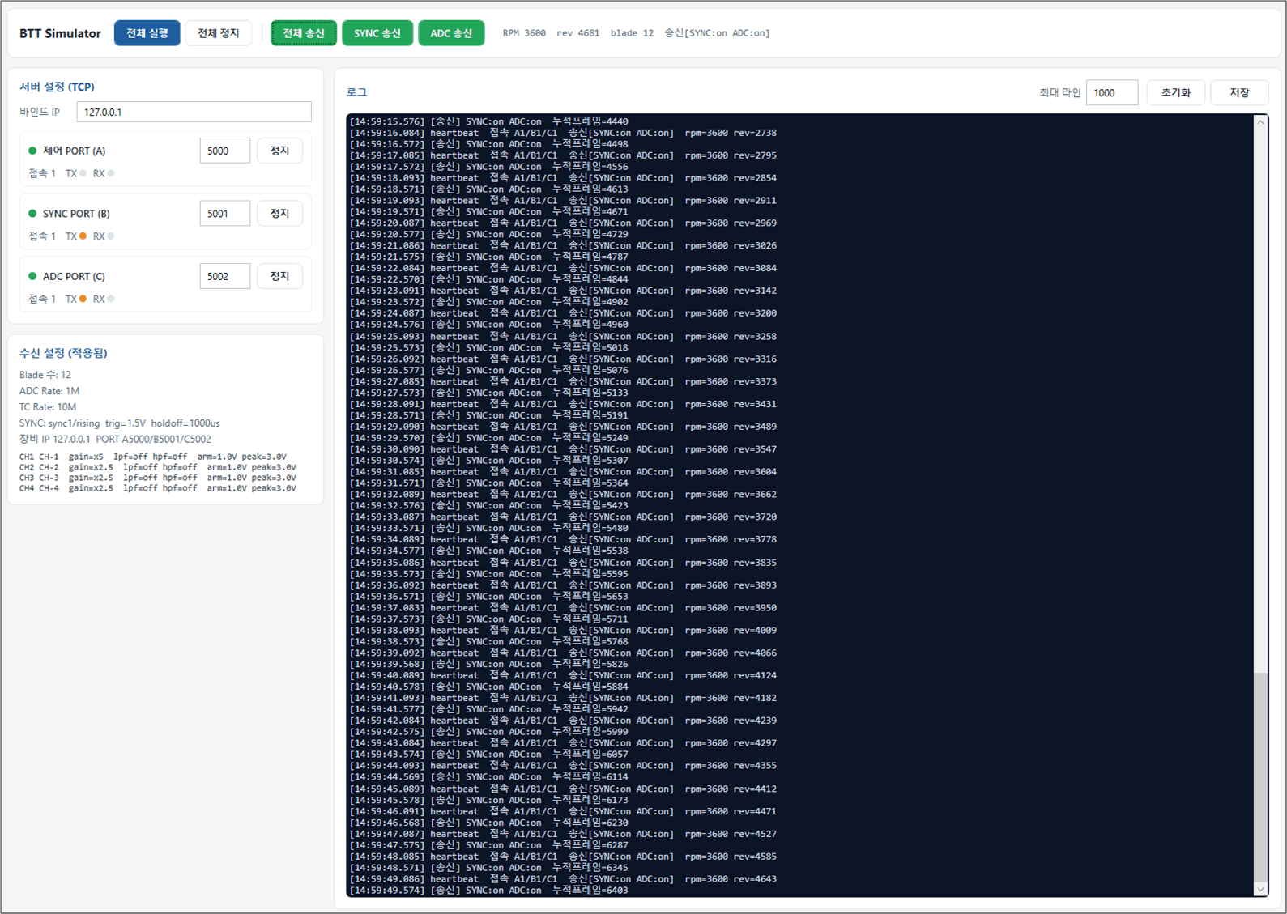
Task: Click the TX indicator of 제어 PORT (A)
Action: (83, 173)
